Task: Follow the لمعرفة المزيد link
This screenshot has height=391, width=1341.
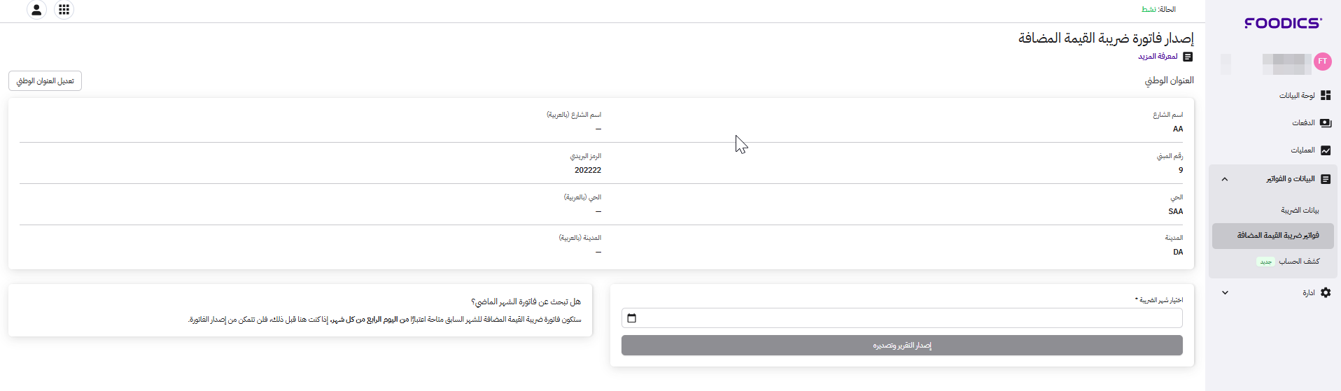Action: pos(1158,57)
